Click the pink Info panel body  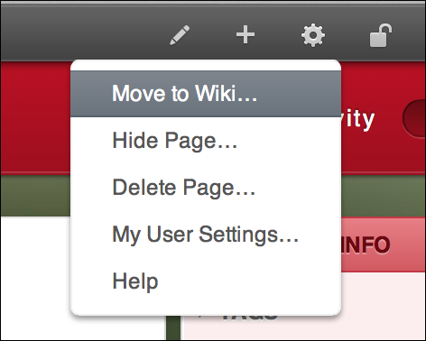(x=384, y=307)
